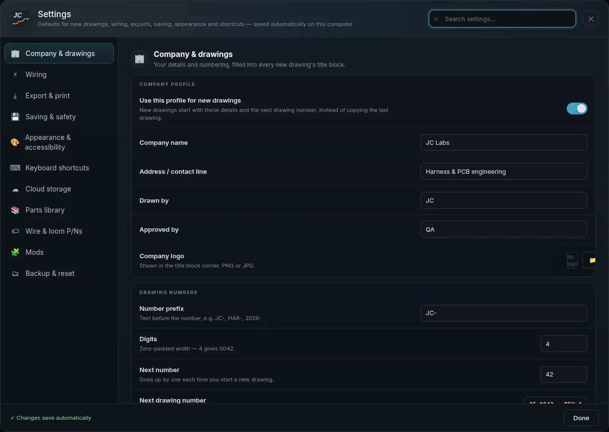609x432 pixels.
Task: Click the Backup & reset box icon
Action: (15, 273)
